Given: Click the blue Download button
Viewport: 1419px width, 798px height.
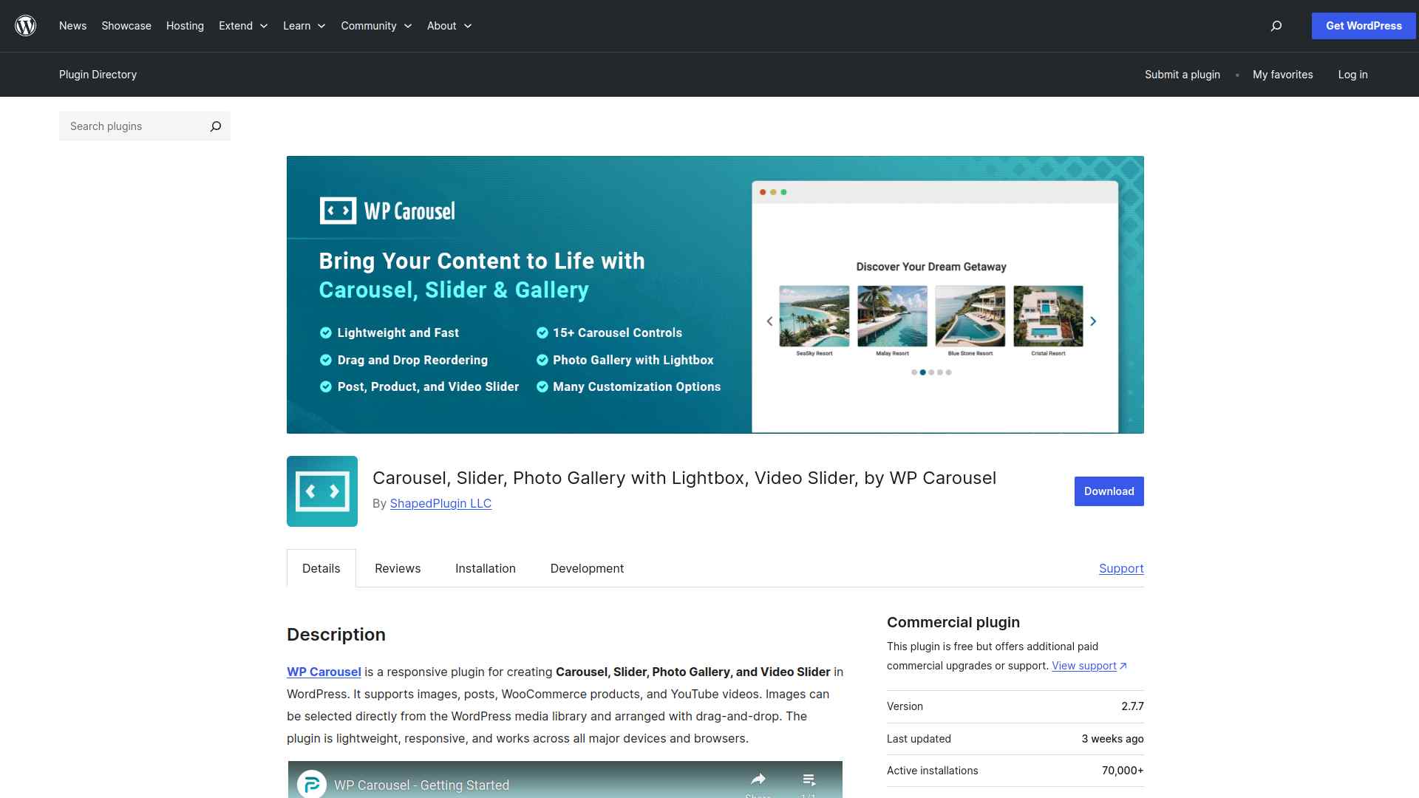Looking at the screenshot, I should 1109,491.
